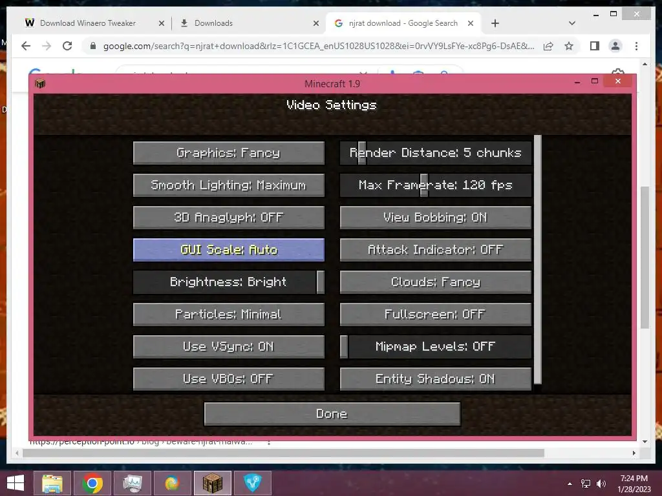Maximize the Chrome window
Image resolution: width=662 pixels, height=496 pixels.
tap(614, 14)
